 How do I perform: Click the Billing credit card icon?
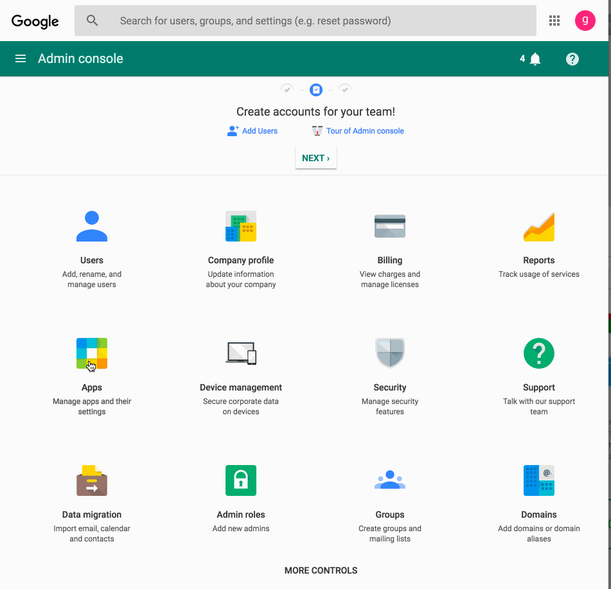coord(390,226)
